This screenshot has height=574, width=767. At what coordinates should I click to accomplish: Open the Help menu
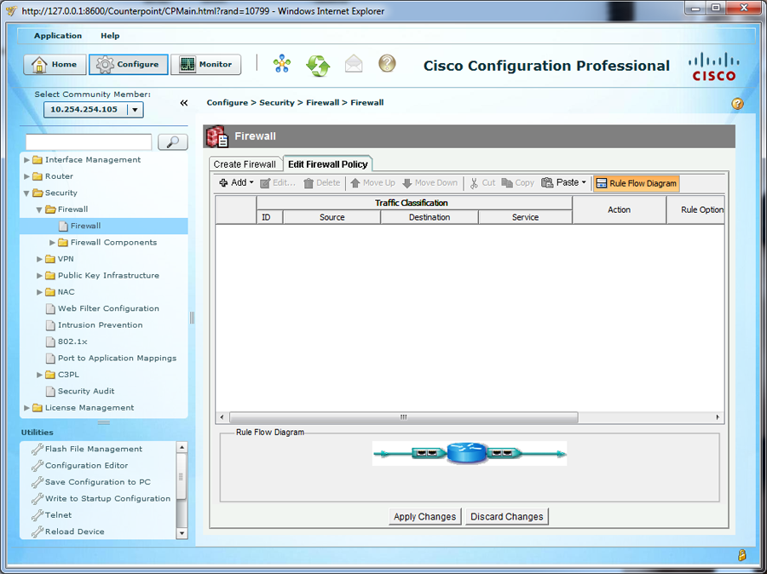110,36
